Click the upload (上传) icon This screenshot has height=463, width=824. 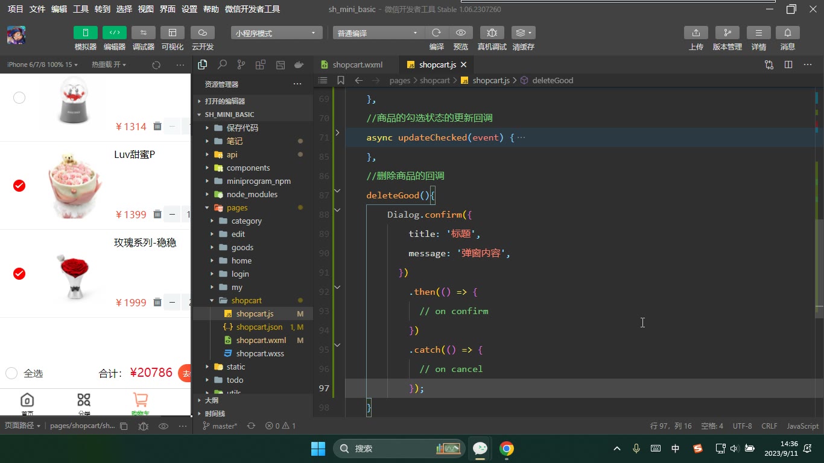click(696, 33)
